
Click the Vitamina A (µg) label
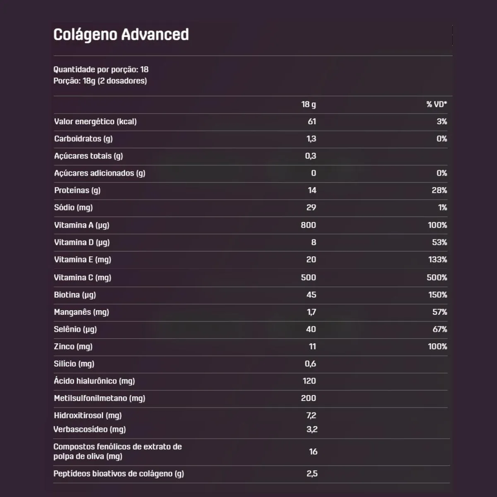(x=82, y=225)
